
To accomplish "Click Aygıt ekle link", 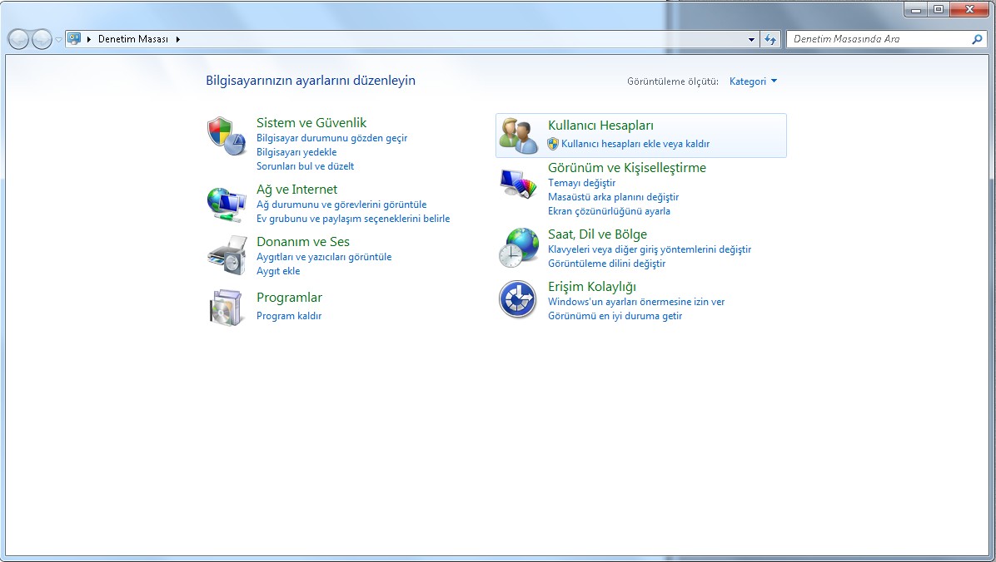I will coord(278,271).
